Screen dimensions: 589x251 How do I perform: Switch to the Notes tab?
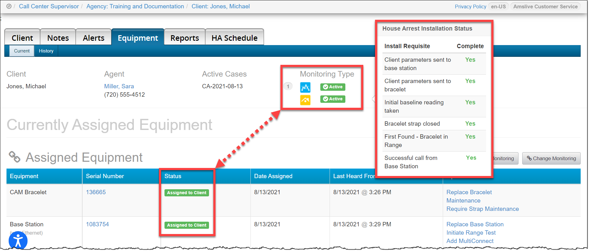[x=58, y=38]
